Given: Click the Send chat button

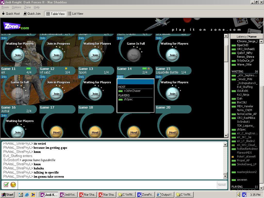Looking at the screenshot, I should (222, 185).
